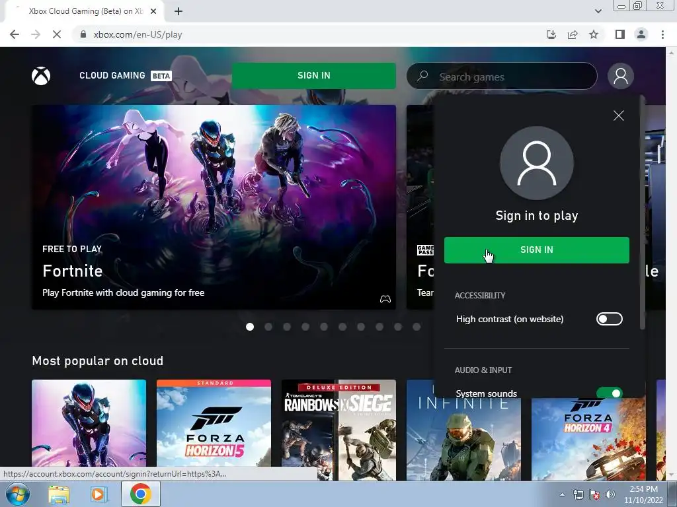This screenshot has width=677, height=507.
Task: Open Windows Media Player from taskbar
Action: (99, 494)
